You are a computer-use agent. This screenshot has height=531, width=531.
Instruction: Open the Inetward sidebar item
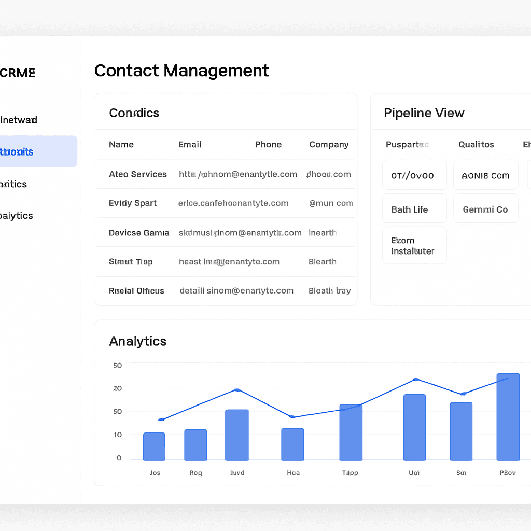(19, 120)
